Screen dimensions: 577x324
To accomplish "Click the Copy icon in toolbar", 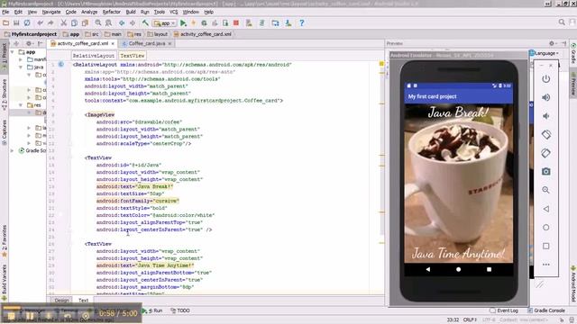I will (x=74, y=22).
